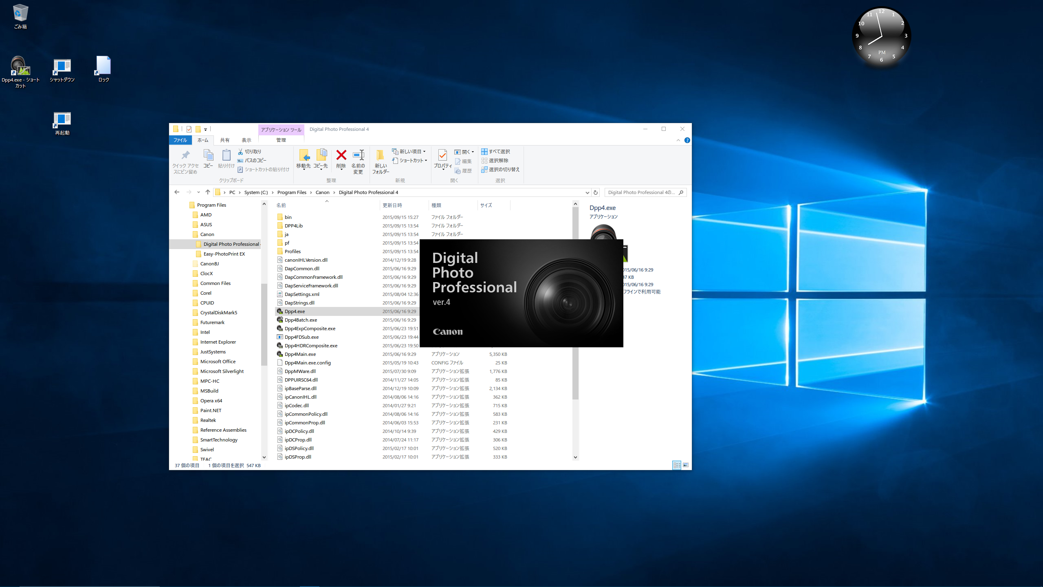Select Dpp4Batch.exe in file list
The image size is (1043, 587).
point(301,320)
